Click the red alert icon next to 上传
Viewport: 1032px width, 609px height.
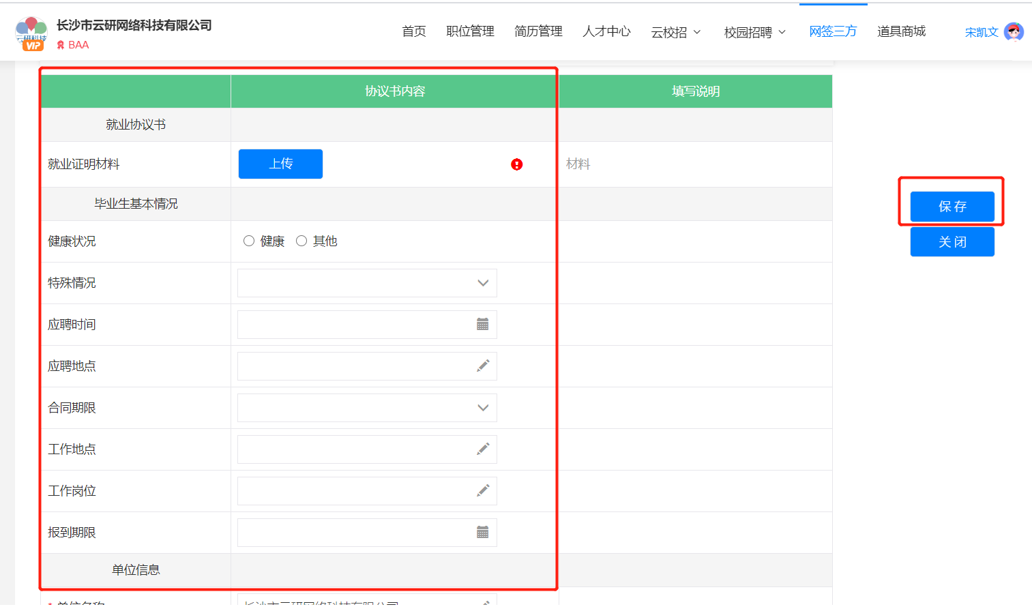(516, 164)
